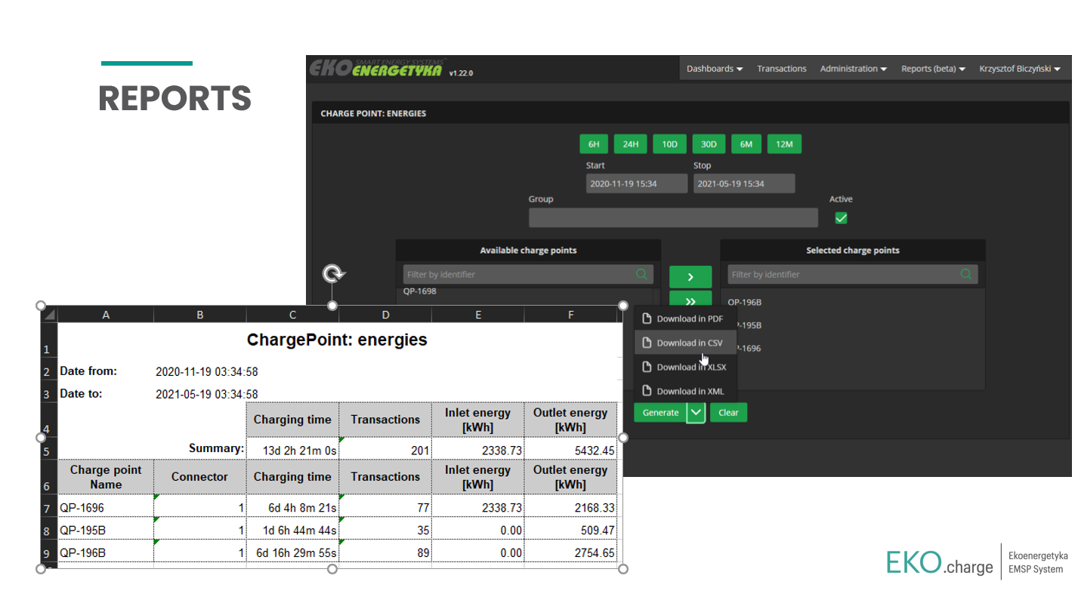Click the Start date input field
1078x606 pixels.
(x=636, y=183)
